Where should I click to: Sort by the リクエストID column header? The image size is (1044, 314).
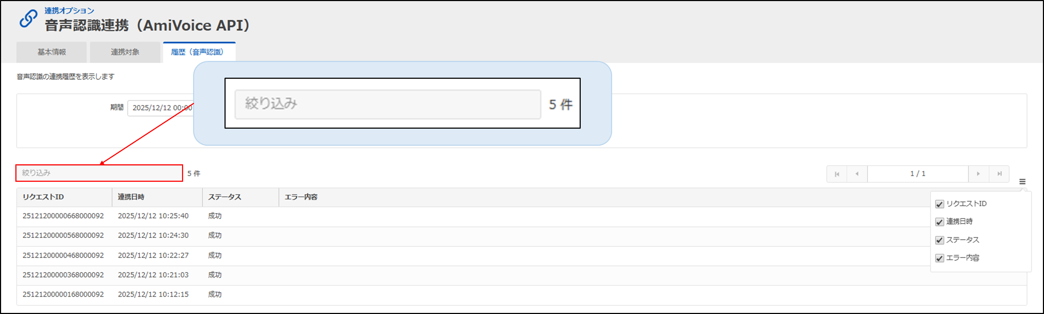click(43, 197)
